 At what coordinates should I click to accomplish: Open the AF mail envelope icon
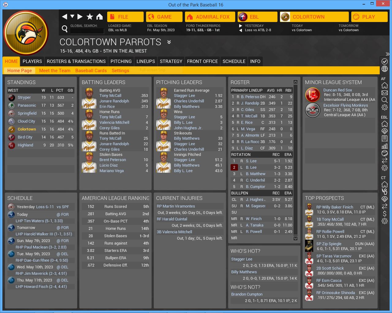pyautogui.click(x=384, y=93)
